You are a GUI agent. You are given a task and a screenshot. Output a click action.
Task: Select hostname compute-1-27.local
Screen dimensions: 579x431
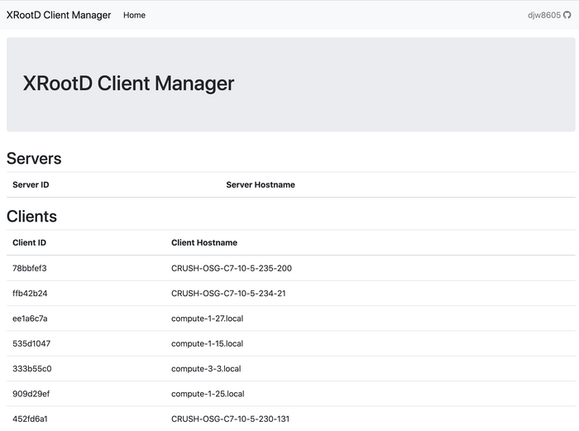coord(207,318)
